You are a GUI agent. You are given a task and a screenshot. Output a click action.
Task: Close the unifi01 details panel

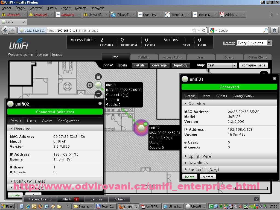tap(275, 78)
